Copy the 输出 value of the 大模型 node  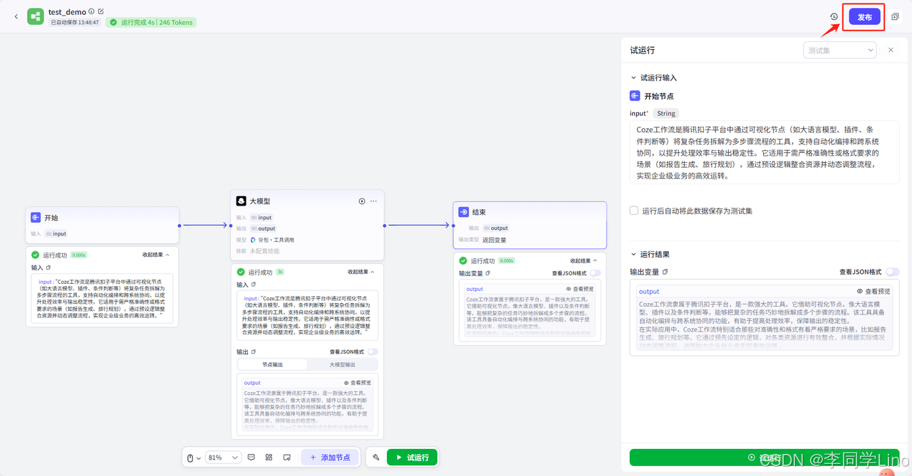click(x=254, y=351)
